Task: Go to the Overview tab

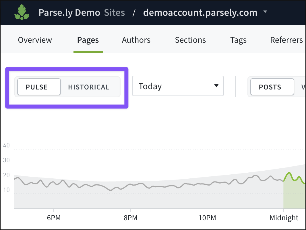Action: tap(35, 40)
